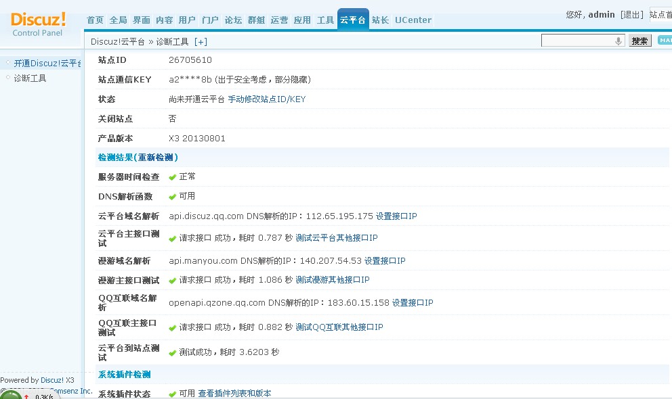Click 设置接口IP for openapi.qzone.qq.com
This screenshot has width=672, height=399.
tap(413, 303)
